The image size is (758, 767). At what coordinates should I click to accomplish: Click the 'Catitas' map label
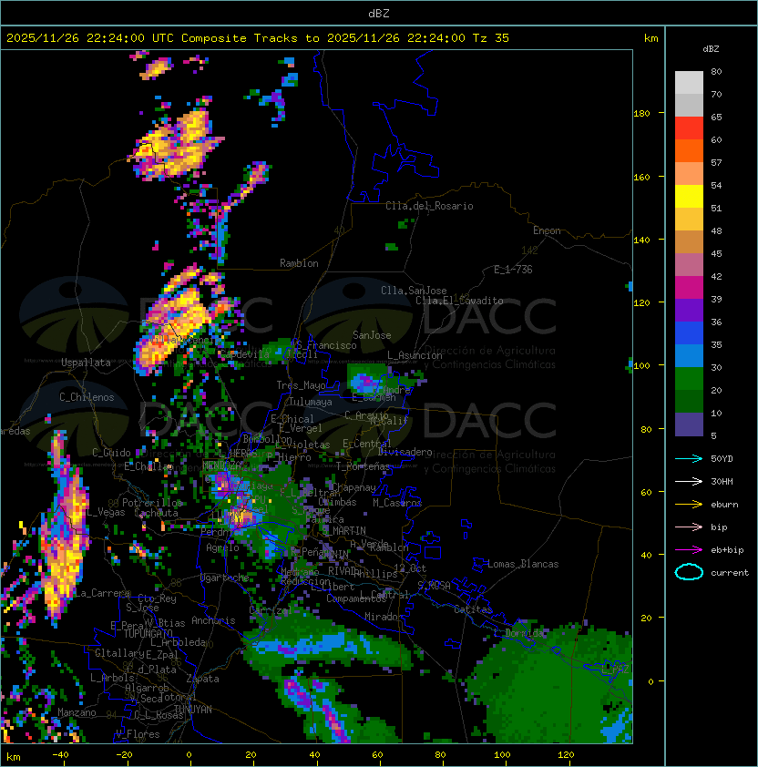[473, 609]
